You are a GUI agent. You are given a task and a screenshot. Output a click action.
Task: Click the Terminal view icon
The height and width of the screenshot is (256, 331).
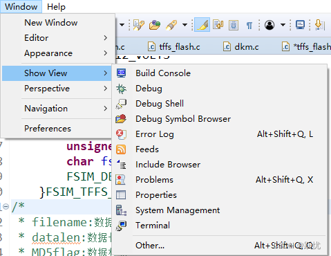(x=121, y=226)
